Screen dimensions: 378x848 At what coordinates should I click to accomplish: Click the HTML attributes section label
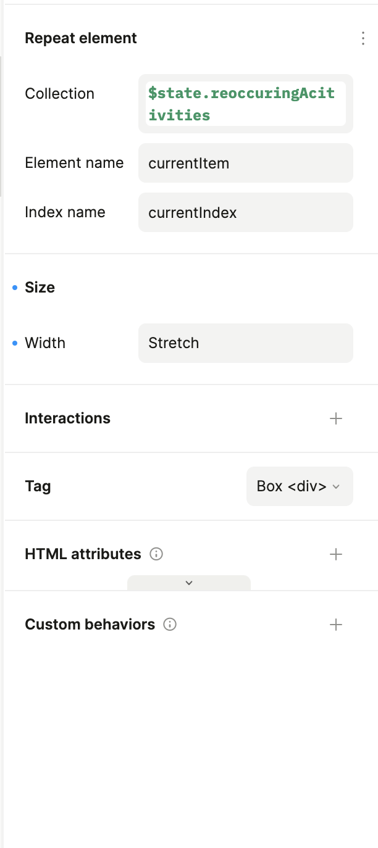tap(83, 554)
